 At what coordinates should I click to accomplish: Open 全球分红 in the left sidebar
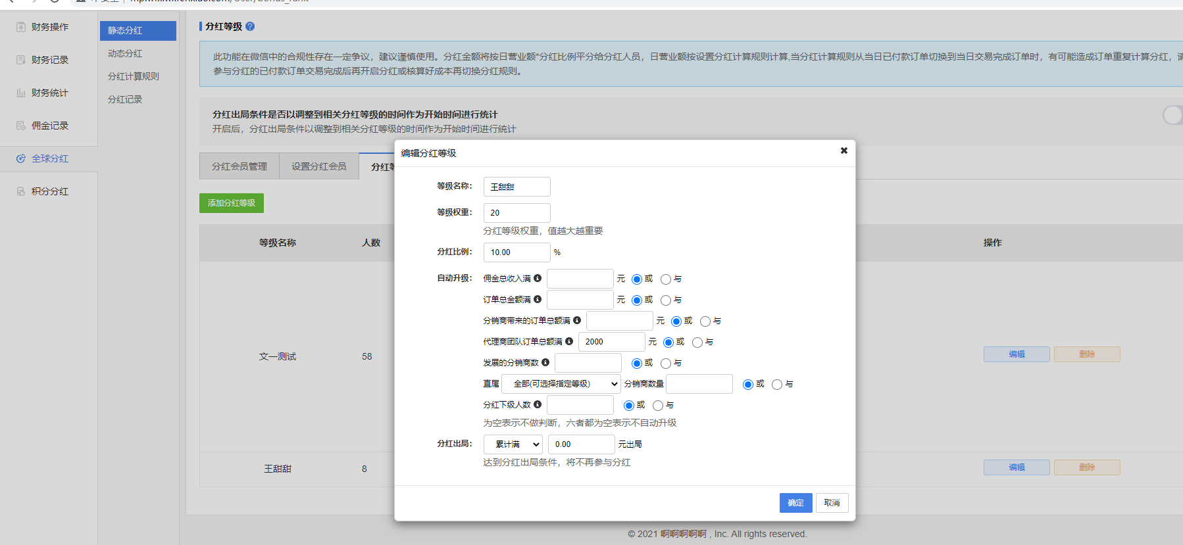tap(49, 158)
